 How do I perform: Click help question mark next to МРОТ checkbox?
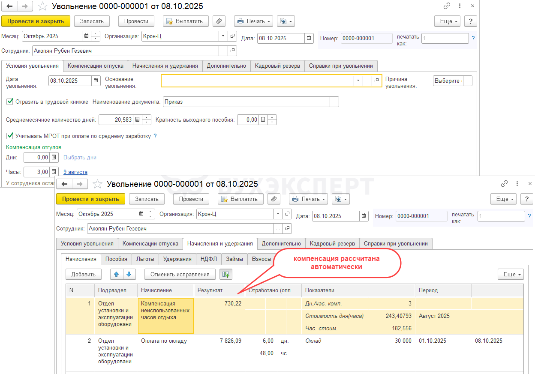point(155,136)
